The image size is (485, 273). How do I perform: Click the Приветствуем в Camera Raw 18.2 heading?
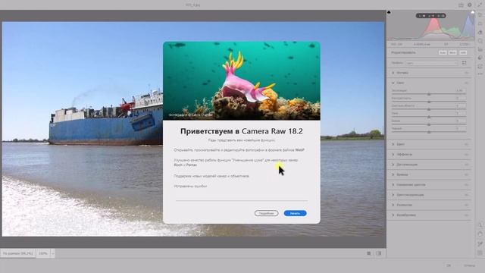pos(242,131)
